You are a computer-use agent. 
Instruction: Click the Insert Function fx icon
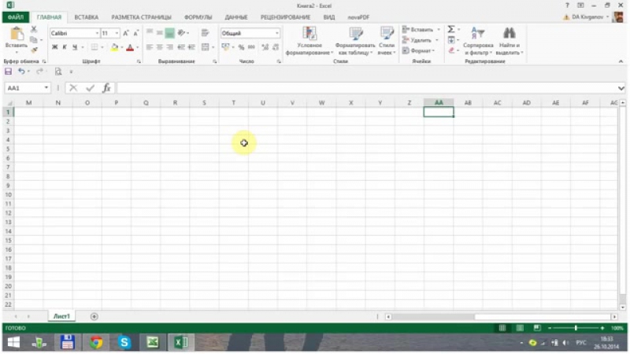[x=106, y=88]
